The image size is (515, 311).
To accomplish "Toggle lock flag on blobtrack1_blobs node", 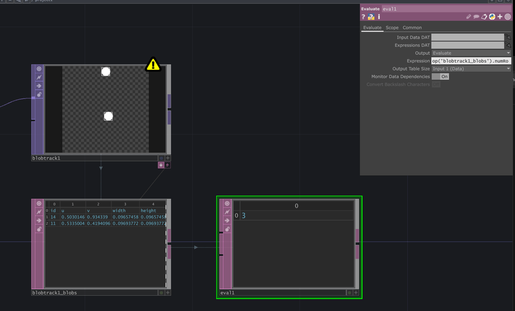I will pos(39,229).
